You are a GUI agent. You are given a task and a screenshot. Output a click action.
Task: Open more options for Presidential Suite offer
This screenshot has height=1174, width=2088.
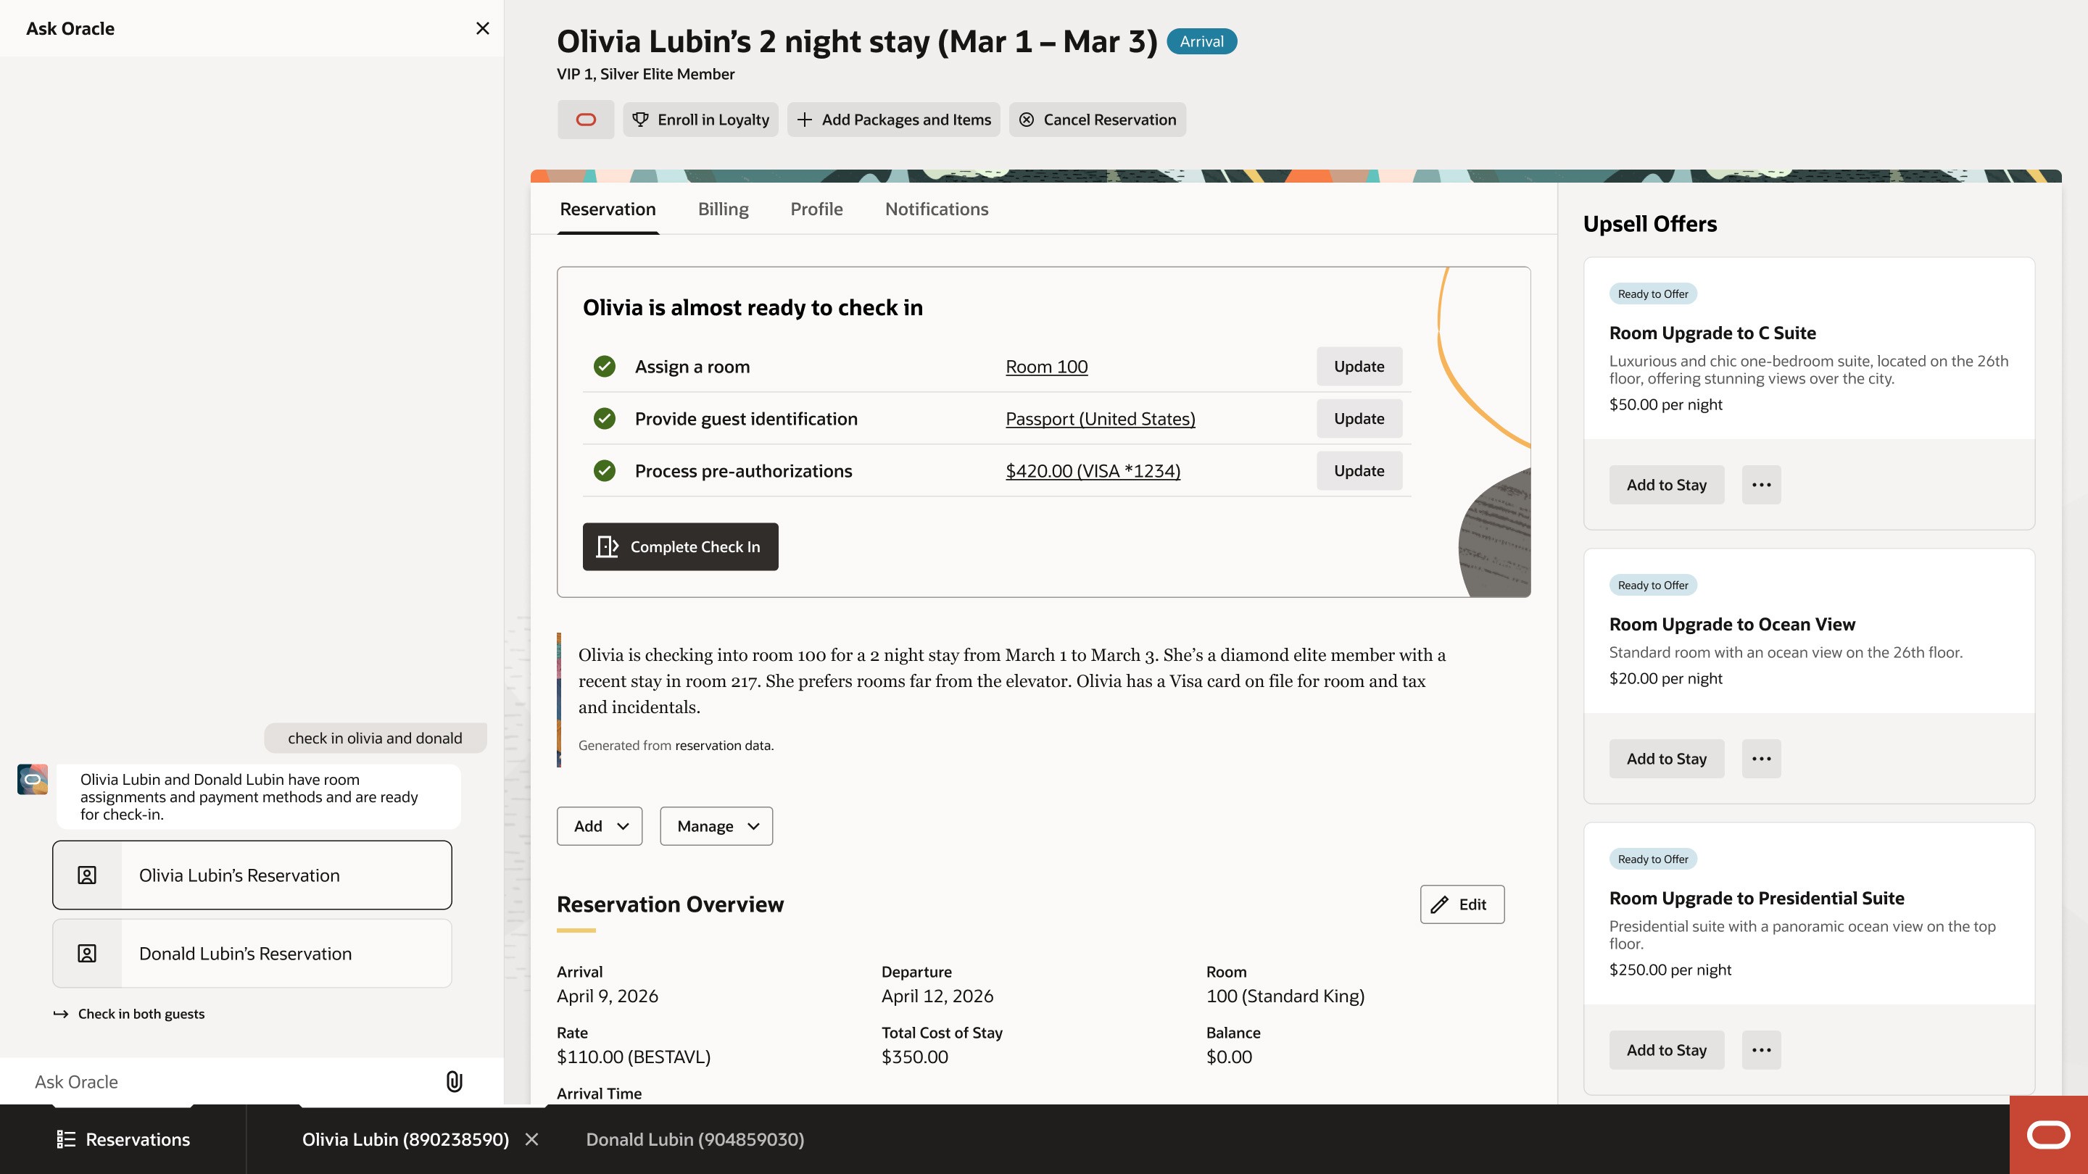[x=1760, y=1050]
